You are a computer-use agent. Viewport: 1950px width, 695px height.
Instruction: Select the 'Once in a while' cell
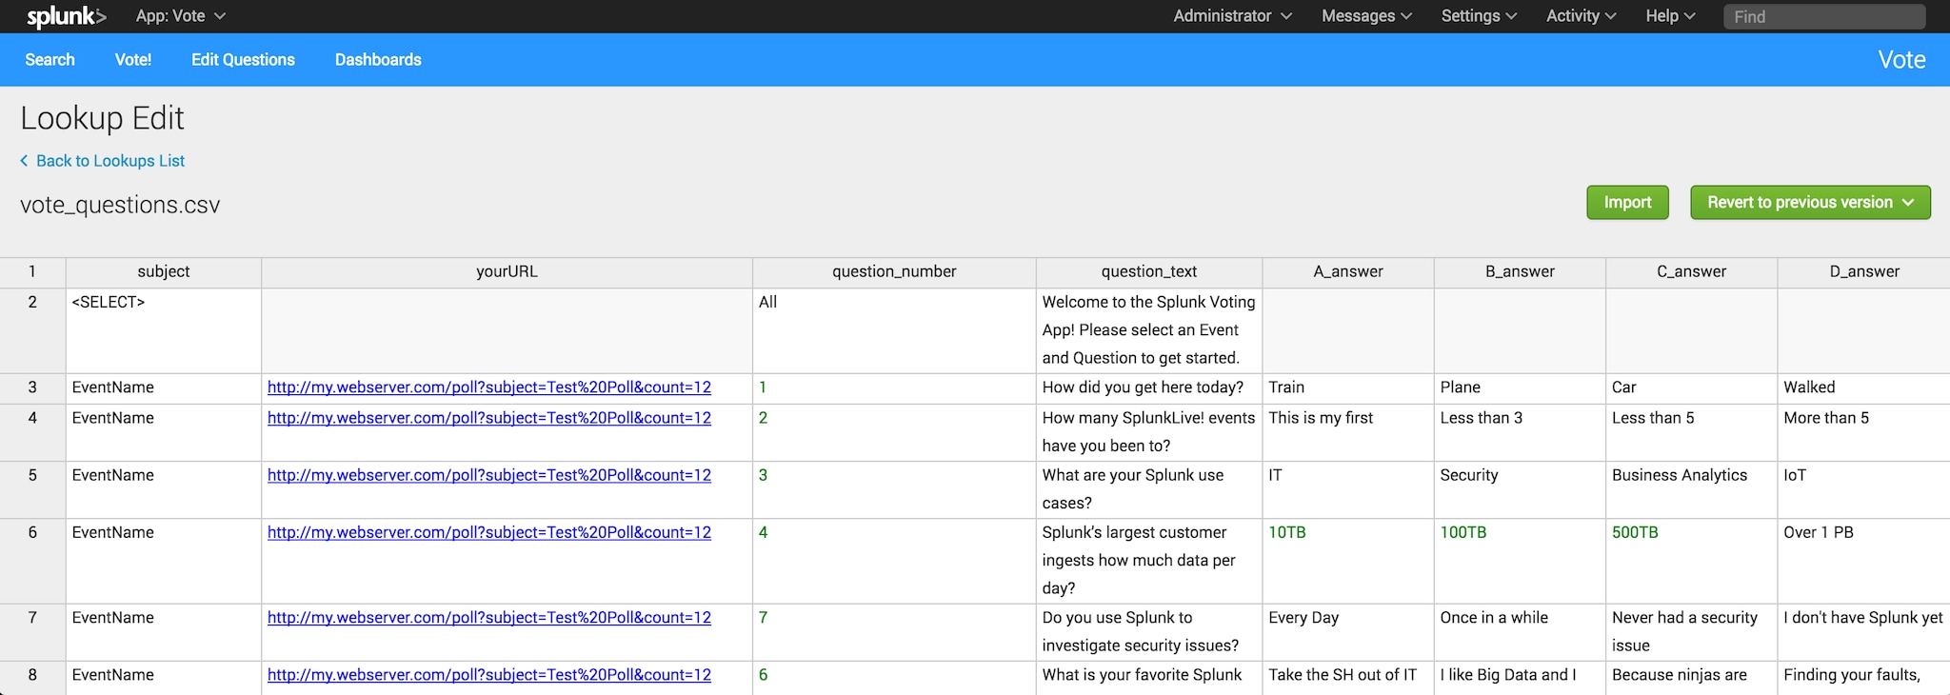click(x=1520, y=632)
